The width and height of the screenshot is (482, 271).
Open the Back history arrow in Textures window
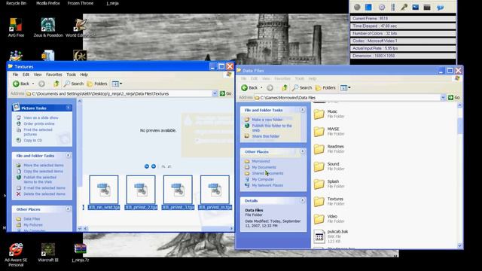point(33,84)
